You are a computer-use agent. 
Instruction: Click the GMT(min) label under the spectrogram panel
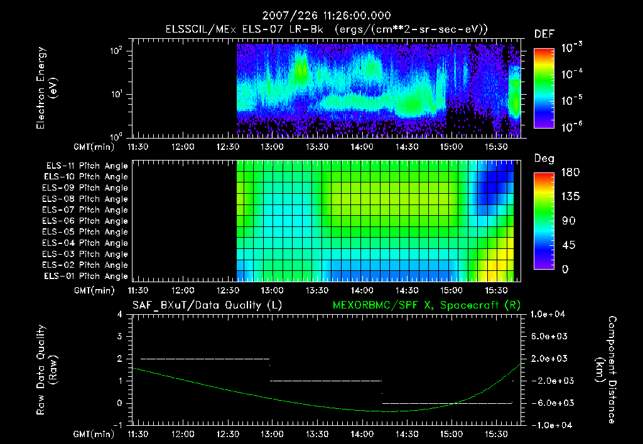point(94,147)
